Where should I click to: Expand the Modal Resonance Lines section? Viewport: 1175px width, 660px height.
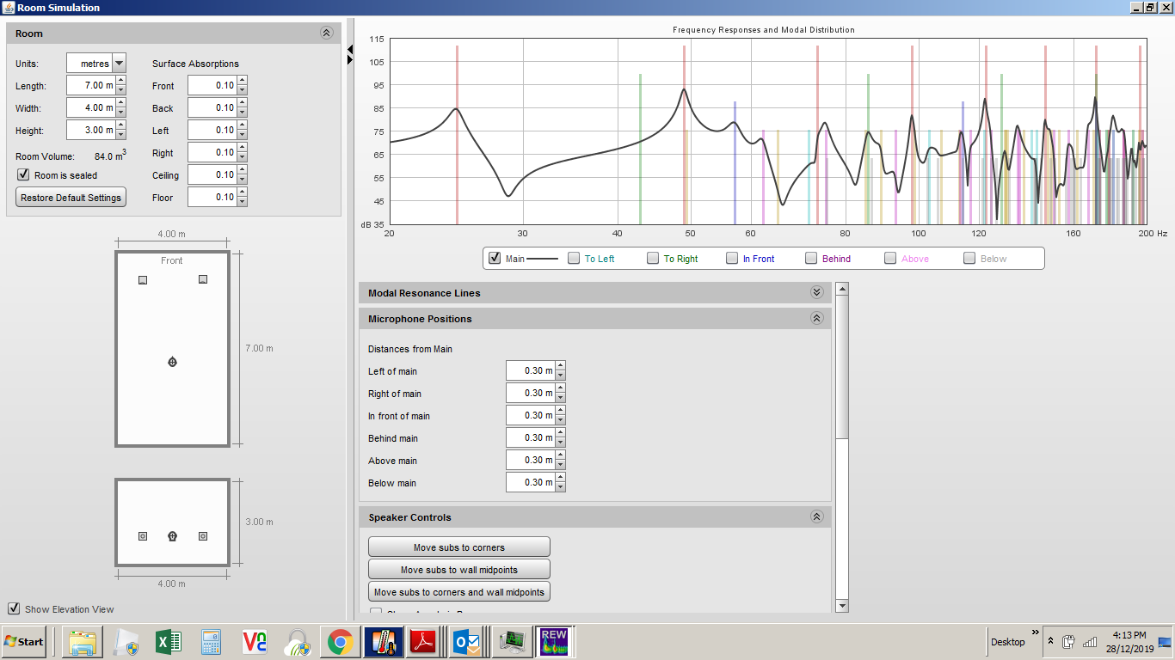tap(816, 292)
